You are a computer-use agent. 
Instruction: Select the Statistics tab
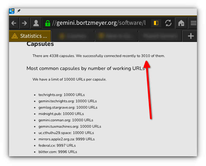point(30,36)
